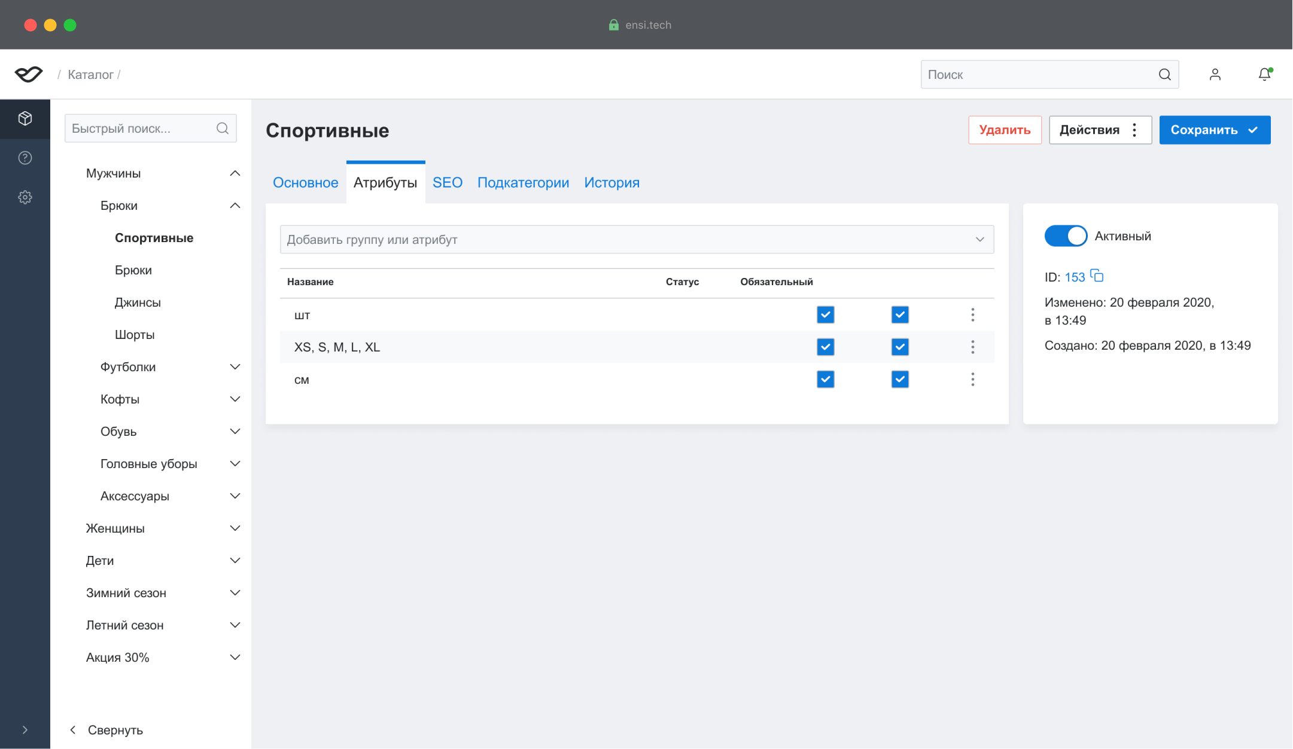Click the Сохранить button
Screen dimensions: 1293x749
(1214, 130)
